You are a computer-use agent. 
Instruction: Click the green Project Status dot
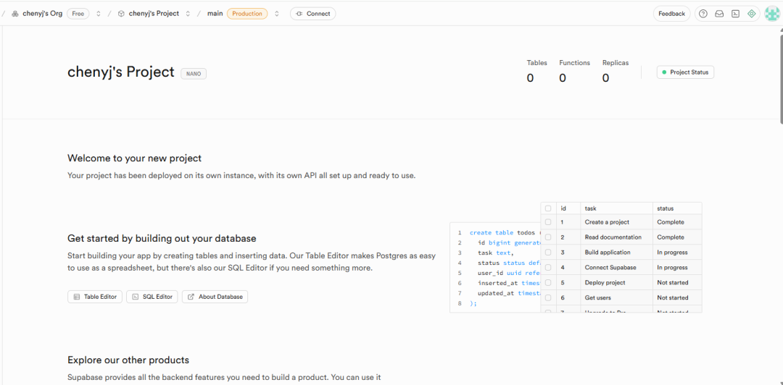coord(664,72)
